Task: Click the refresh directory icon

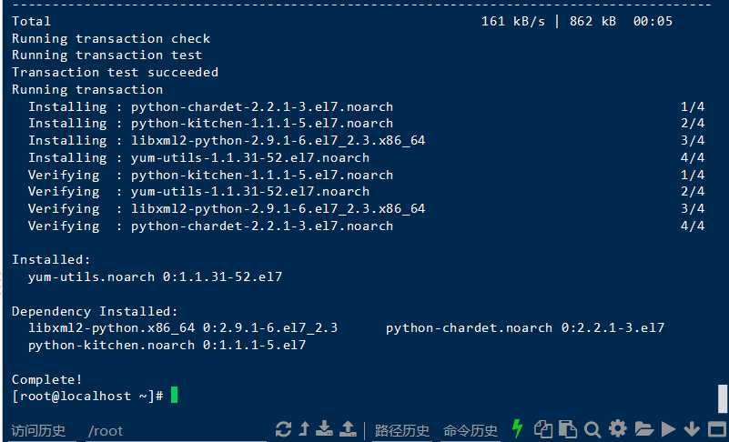Action: coord(283,429)
